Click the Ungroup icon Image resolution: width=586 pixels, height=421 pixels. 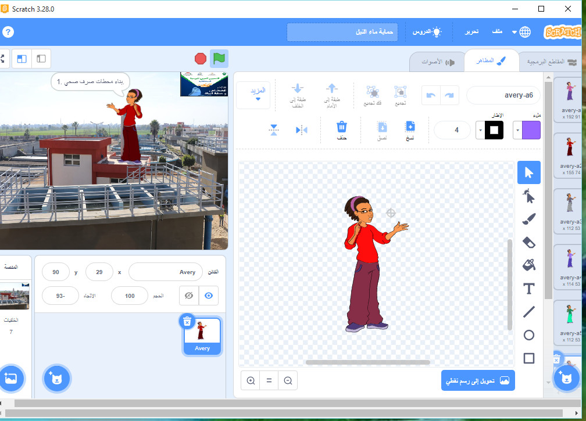coord(373,95)
